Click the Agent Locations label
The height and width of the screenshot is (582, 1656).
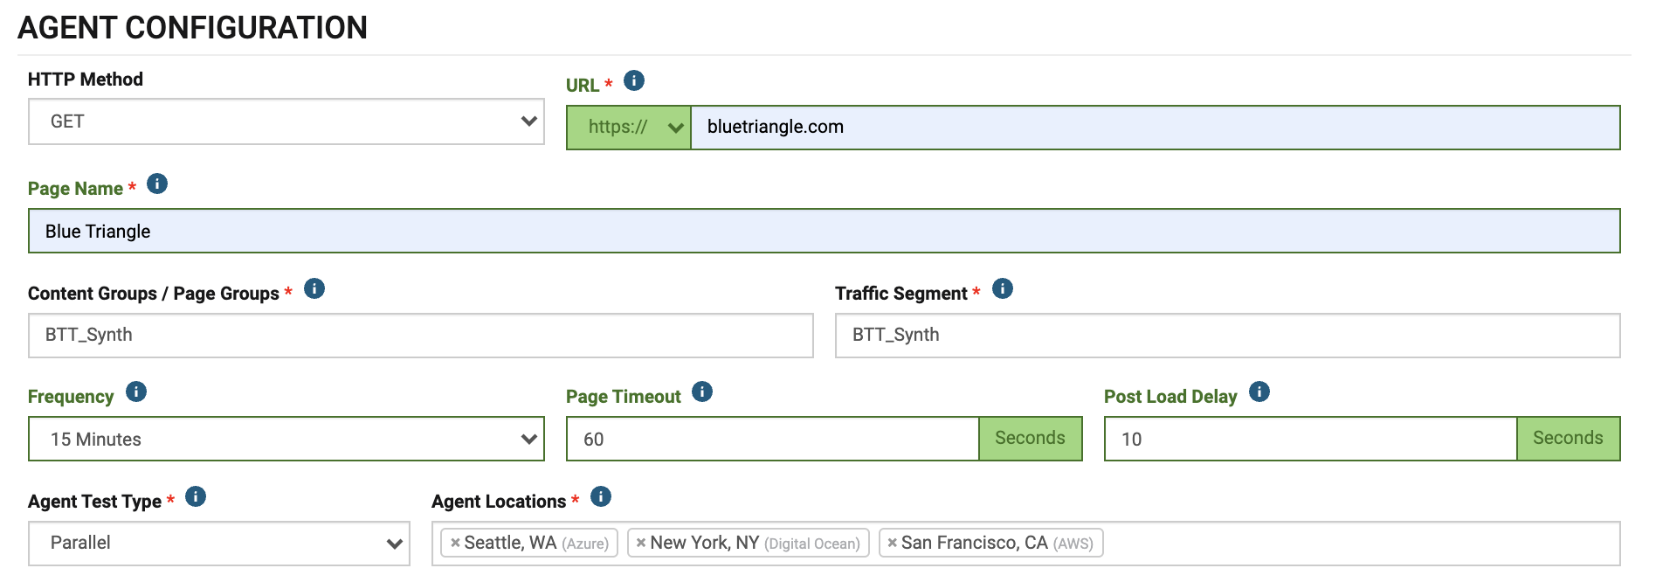499,502
